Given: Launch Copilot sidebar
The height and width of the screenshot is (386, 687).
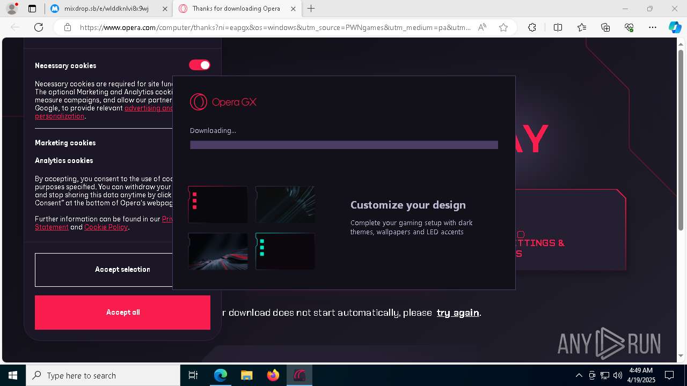Looking at the screenshot, I should tap(675, 27).
